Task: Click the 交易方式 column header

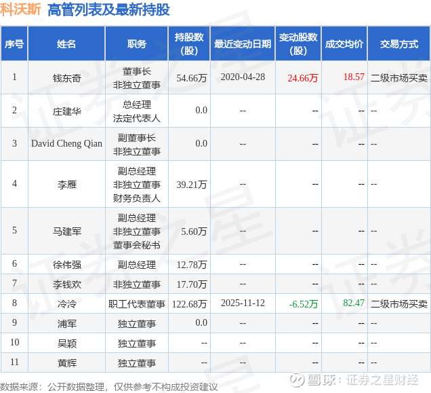Action: coord(399,44)
